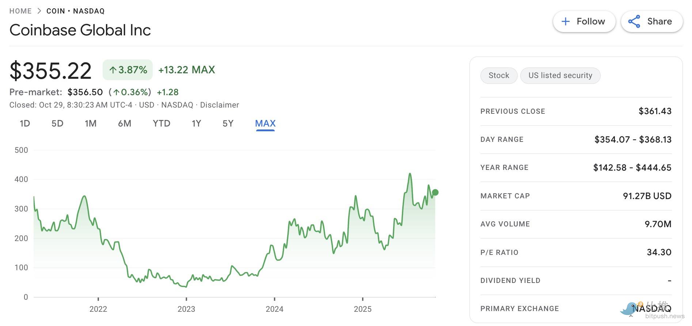
Task: Select the 5D time range
Action: tap(57, 124)
